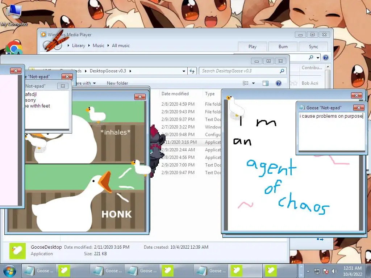Click Media Player switch to Now Playing icon
This screenshot has width=371, height=278.
[x=320, y=240]
